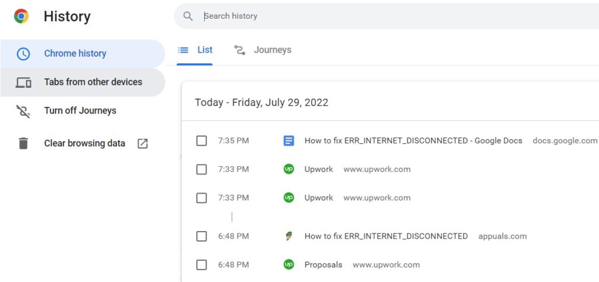Click the Google Docs favicon at 7:35 PM
The width and height of the screenshot is (599, 282).
tap(289, 141)
